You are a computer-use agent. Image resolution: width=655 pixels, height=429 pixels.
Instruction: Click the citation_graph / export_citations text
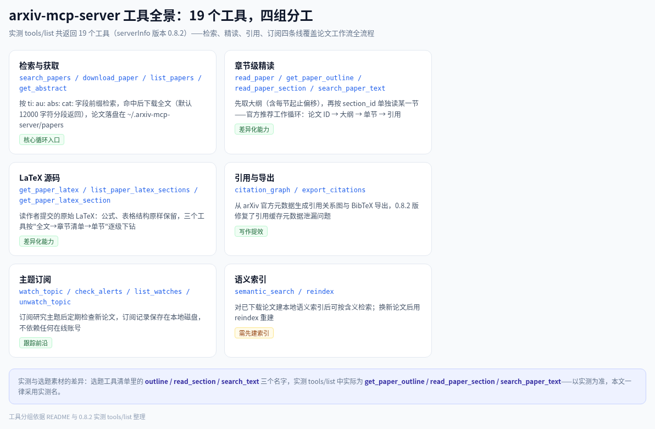300,190
